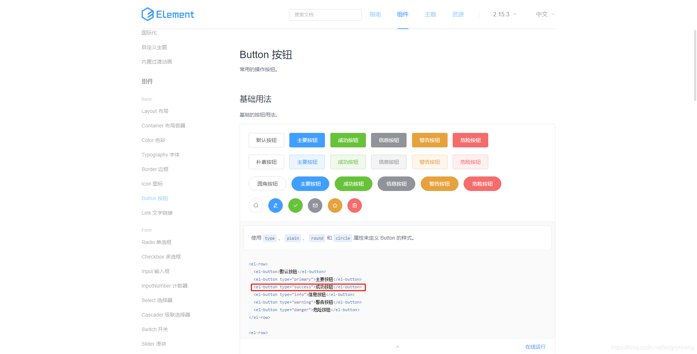Click the type="danger" code line
Viewport: 697px width, 354px height.
pyautogui.click(x=306, y=310)
